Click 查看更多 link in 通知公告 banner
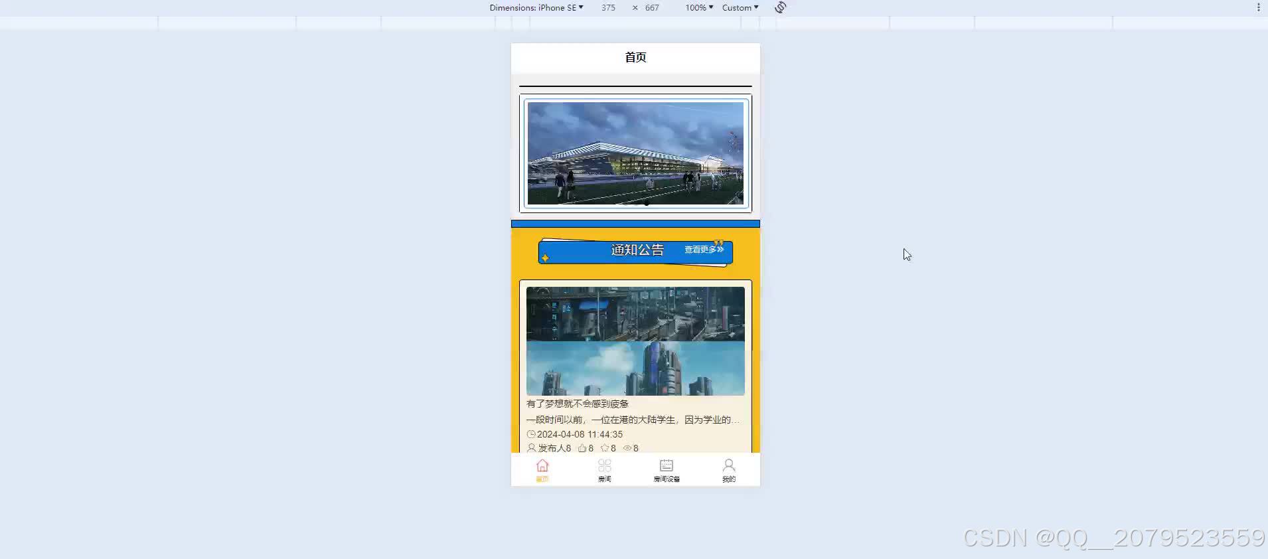1268x559 pixels. click(704, 250)
